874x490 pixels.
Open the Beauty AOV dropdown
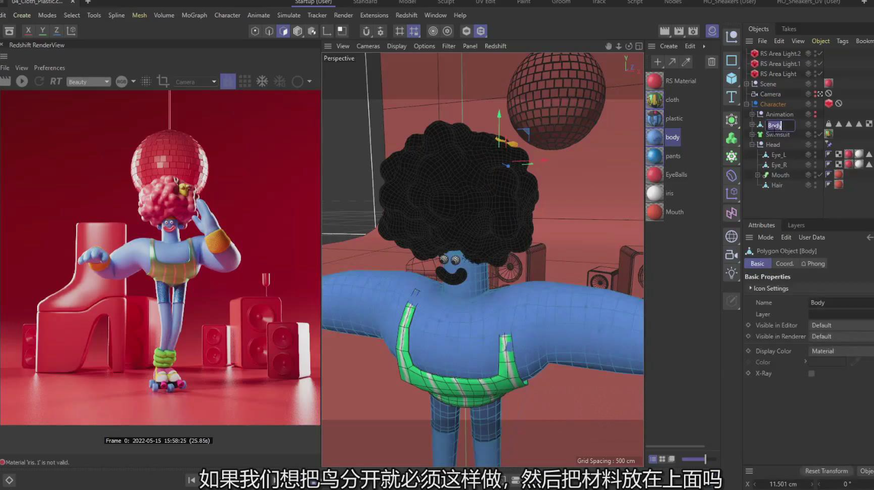(89, 81)
